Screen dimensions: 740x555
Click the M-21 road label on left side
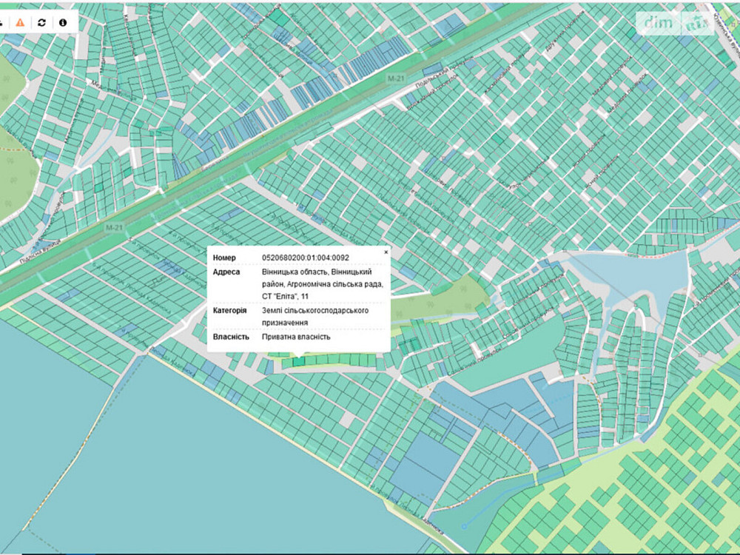(113, 227)
